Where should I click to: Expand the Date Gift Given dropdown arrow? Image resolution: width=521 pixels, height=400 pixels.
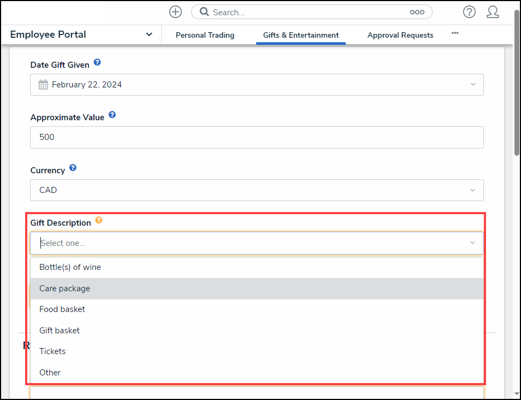(472, 85)
